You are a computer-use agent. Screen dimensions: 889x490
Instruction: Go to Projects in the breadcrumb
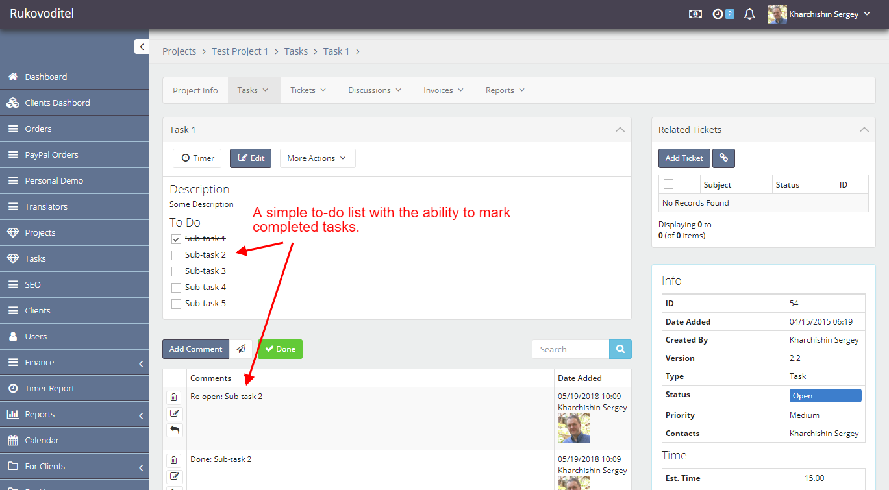179,51
